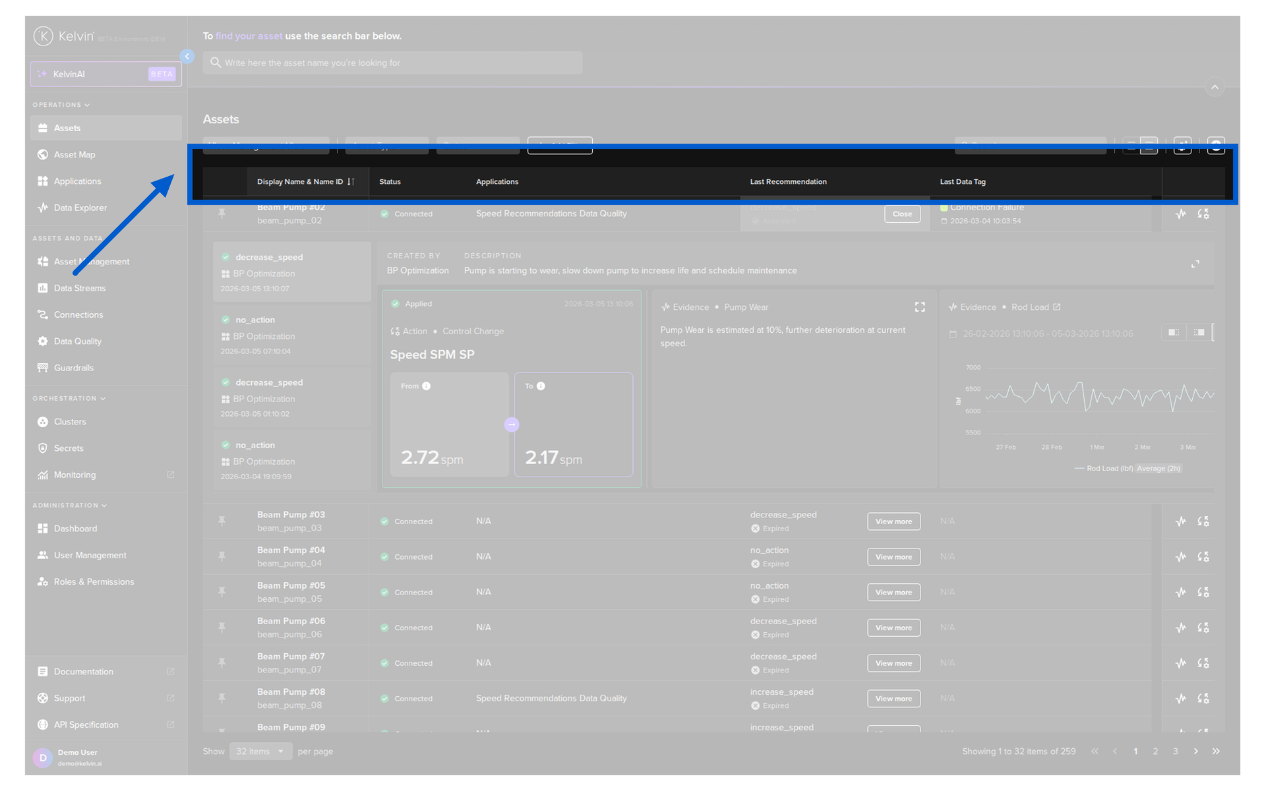Click the asset name search field
Screen dimensions: 1266x791
(392, 63)
